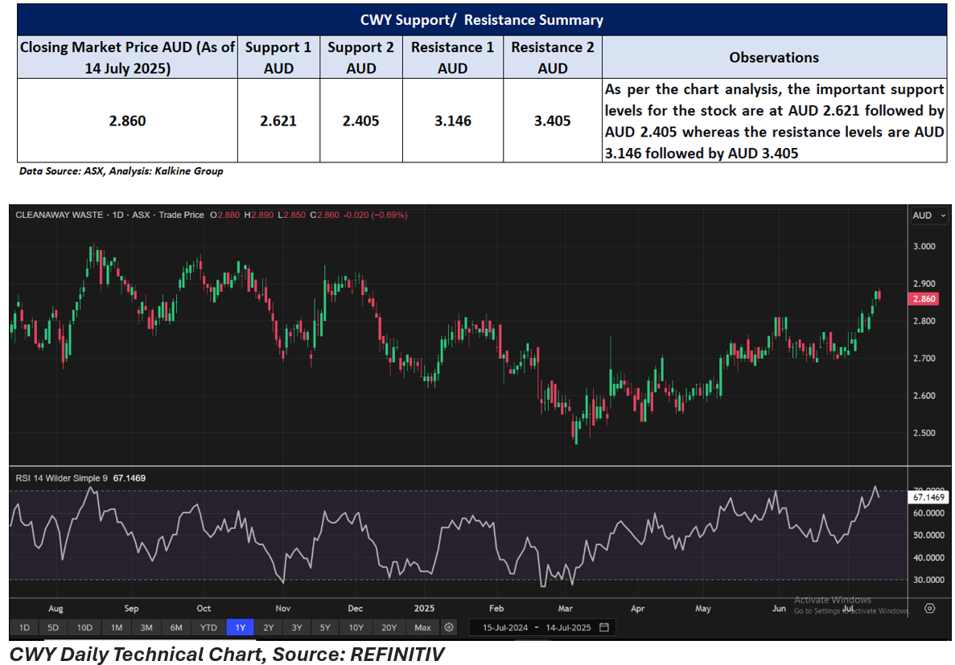Click the 2.860 price tag on the axis

[922, 298]
